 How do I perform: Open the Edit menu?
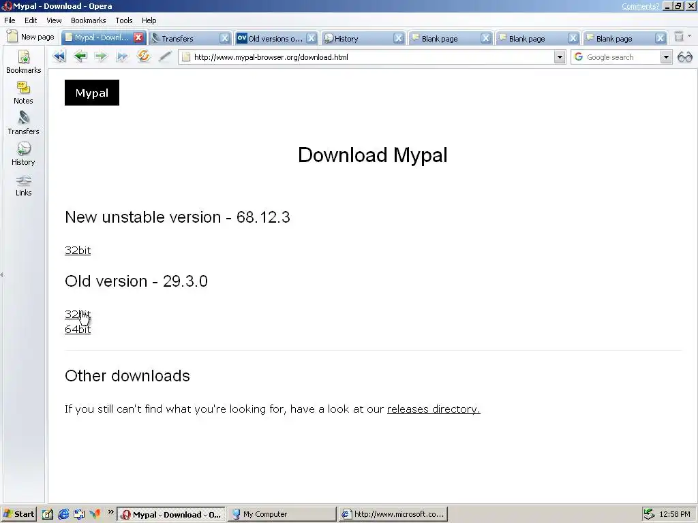point(31,20)
